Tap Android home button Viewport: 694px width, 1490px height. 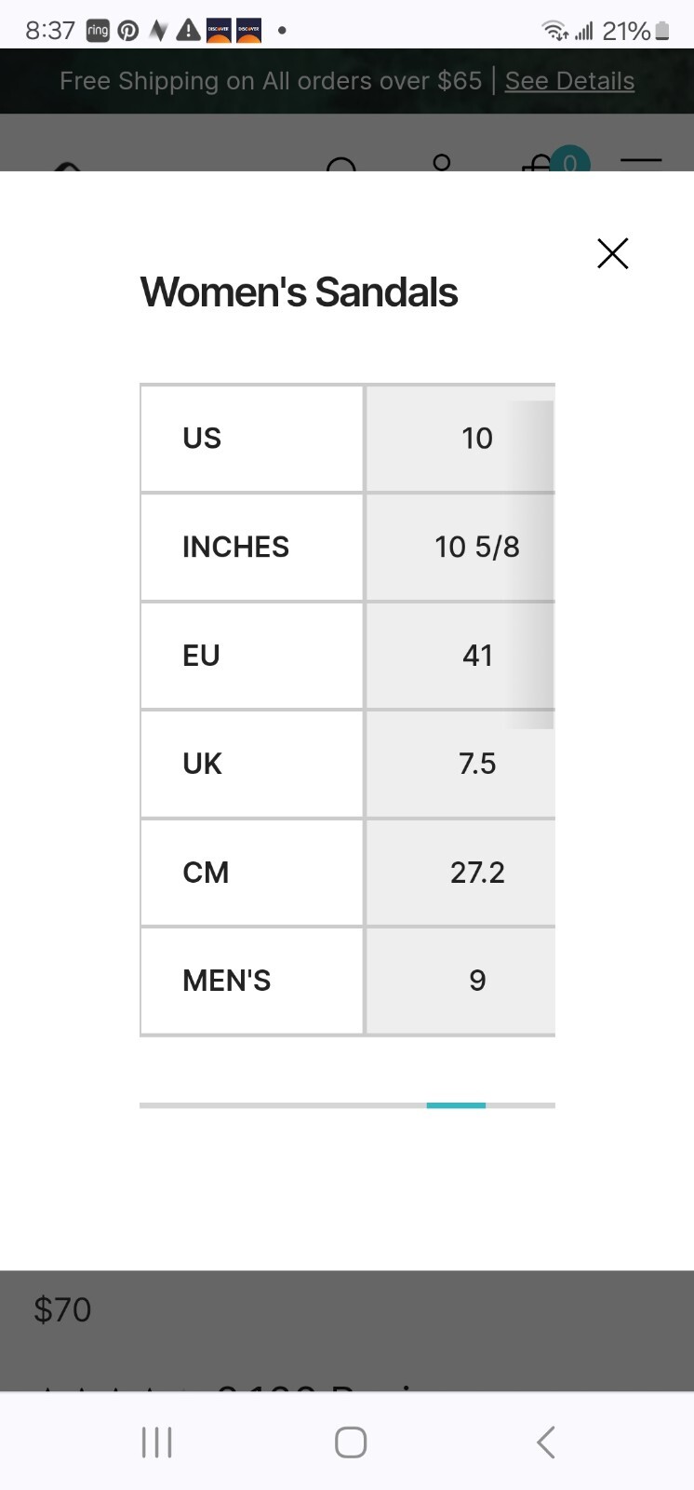click(x=351, y=1443)
